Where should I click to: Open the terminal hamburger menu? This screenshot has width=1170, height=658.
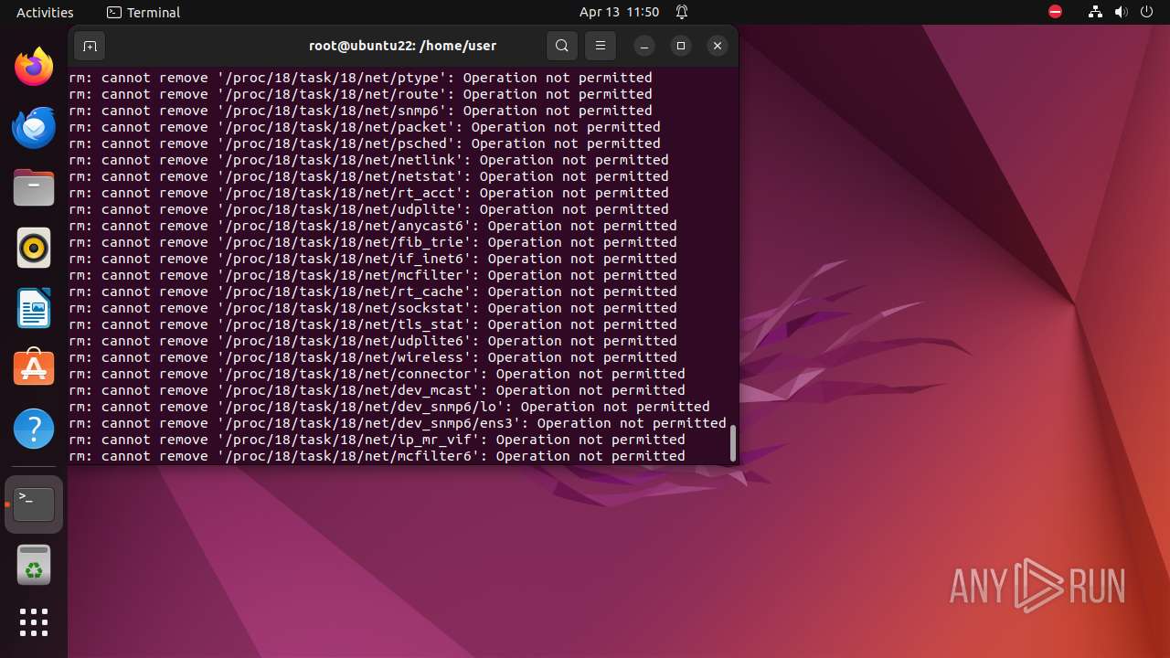pyautogui.click(x=601, y=46)
